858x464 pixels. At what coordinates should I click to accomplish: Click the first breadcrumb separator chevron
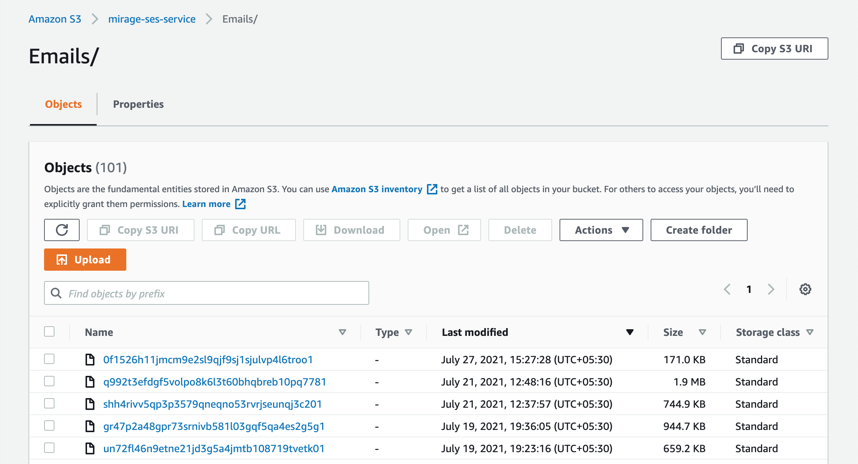click(95, 19)
